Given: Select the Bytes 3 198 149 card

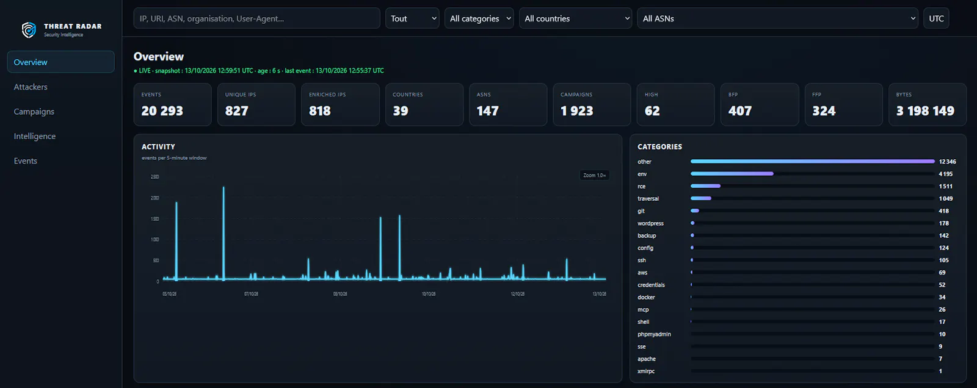Looking at the screenshot, I should (x=928, y=104).
